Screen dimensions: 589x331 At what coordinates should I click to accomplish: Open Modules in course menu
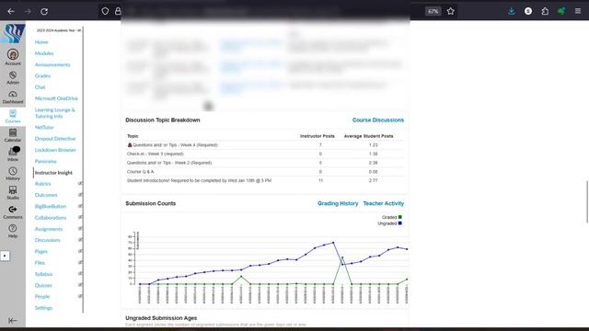pyautogui.click(x=44, y=53)
